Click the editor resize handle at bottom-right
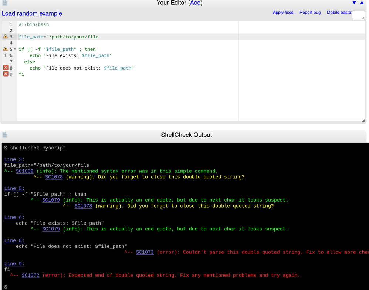The image size is (369, 290). 363,121
